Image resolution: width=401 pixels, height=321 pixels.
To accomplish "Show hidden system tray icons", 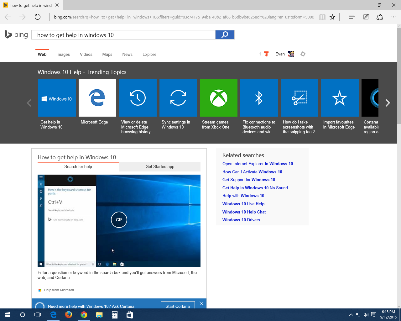I will pyautogui.click(x=351, y=315).
